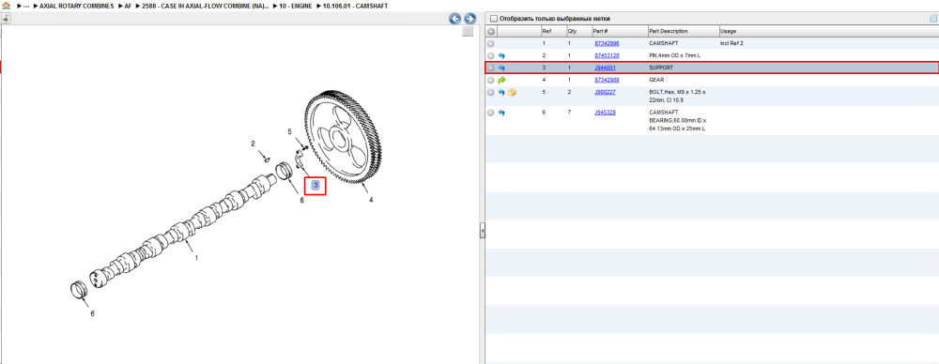Add CAMSHAFT row with its plus button
The image size is (939, 364).
(x=490, y=44)
